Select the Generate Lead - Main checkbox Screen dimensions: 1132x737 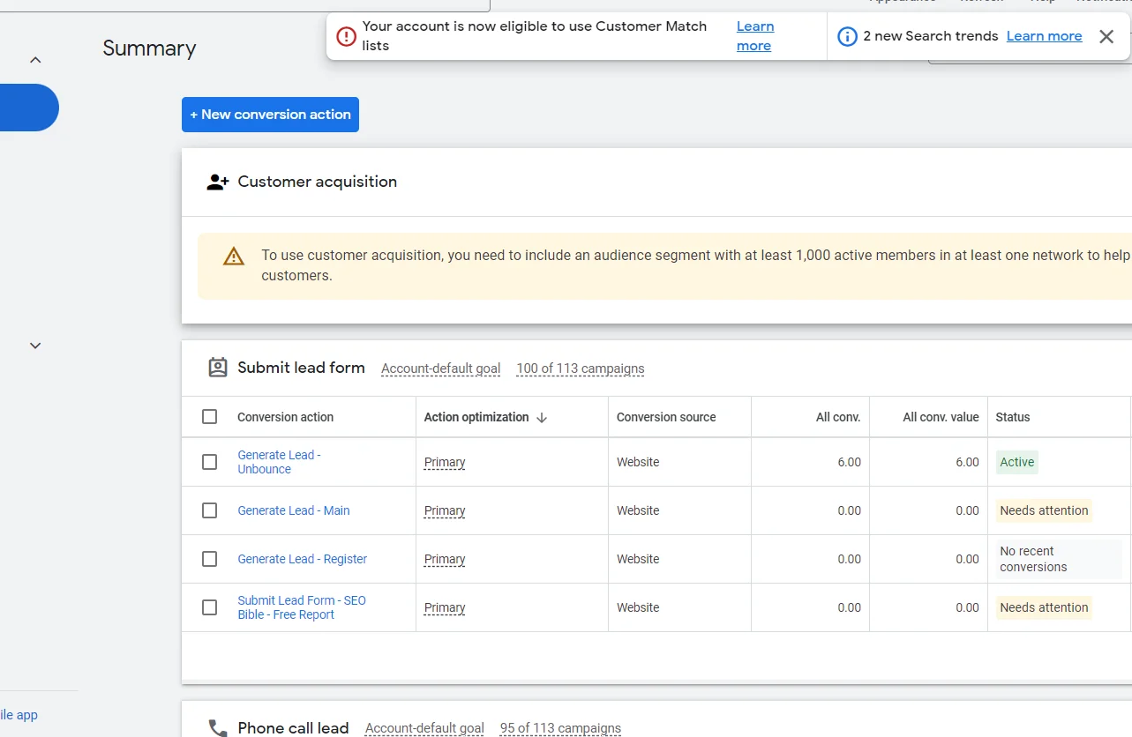pos(209,510)
